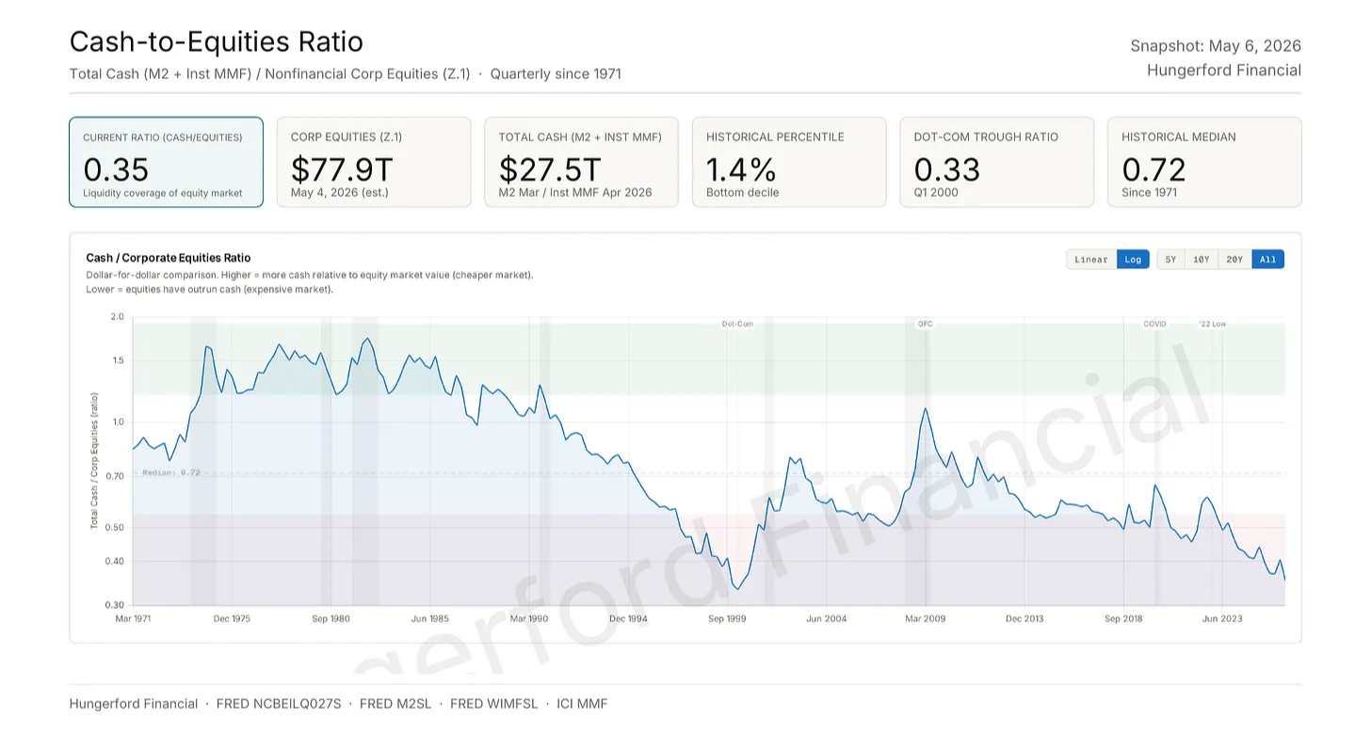Switch the chart to Linear scale
1371x733 pixels.
(1091, 260)
